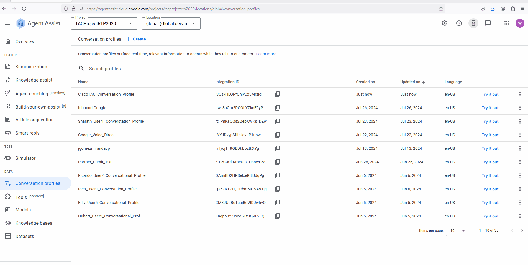Go to next page of profiles
This screenshot has height=265, width=528.
pos(522,230)
